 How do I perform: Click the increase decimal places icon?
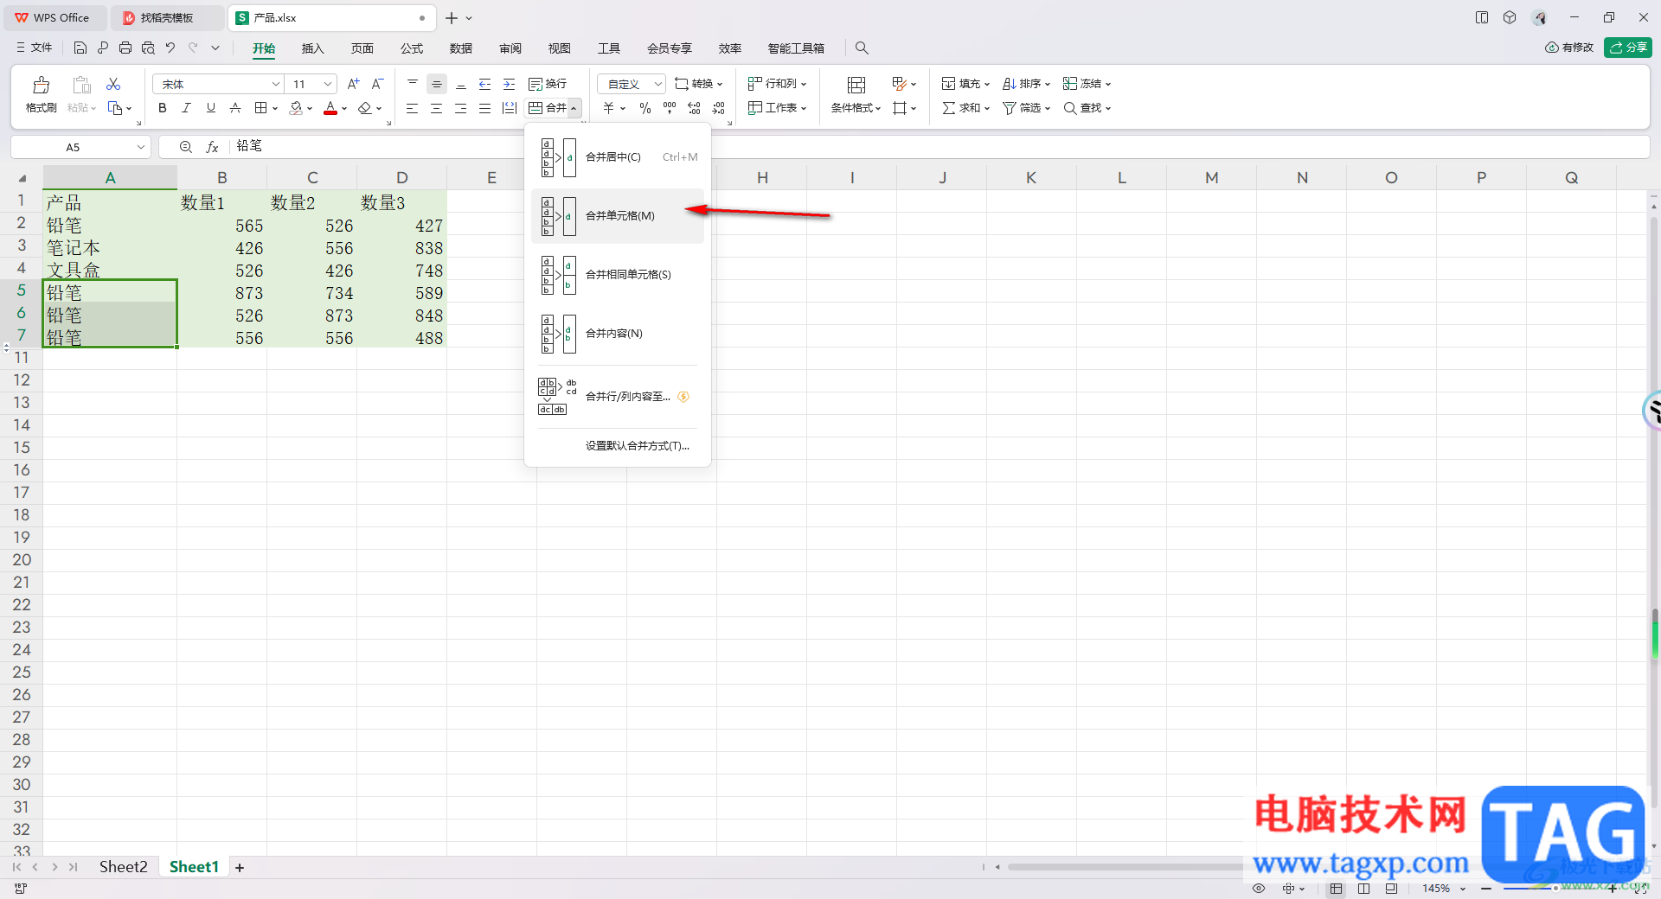(x=694, y=108)
